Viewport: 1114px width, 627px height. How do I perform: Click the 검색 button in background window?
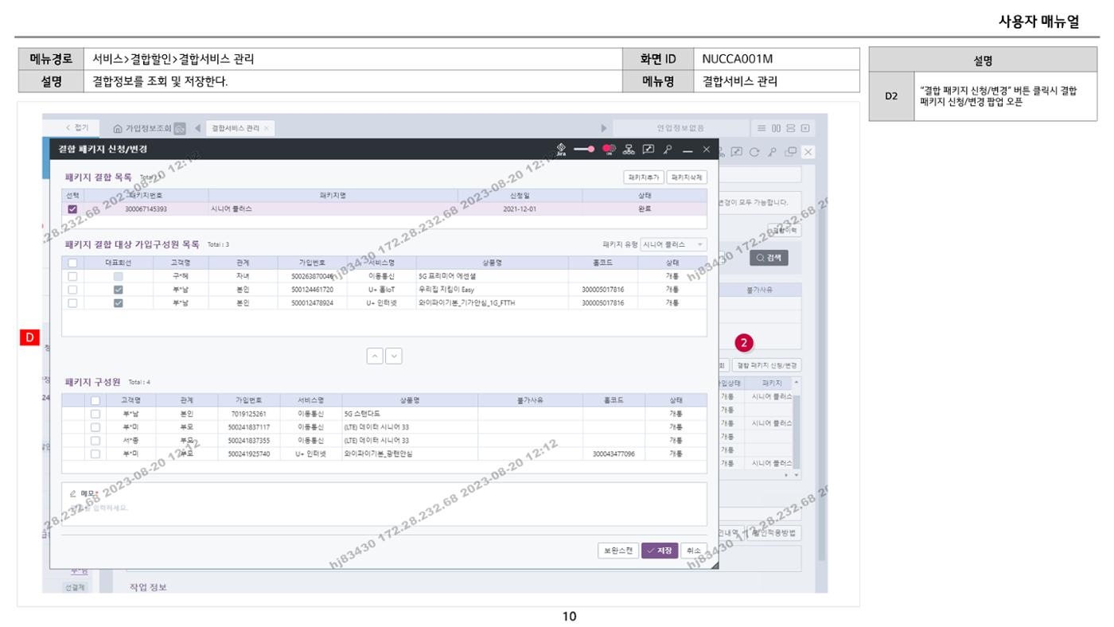pos(769,258)
